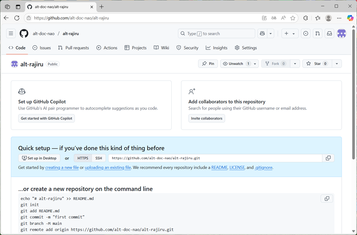Viewport: 357px width, 235px height.
Task: Follow the creating a new file link
Action: 62,167
